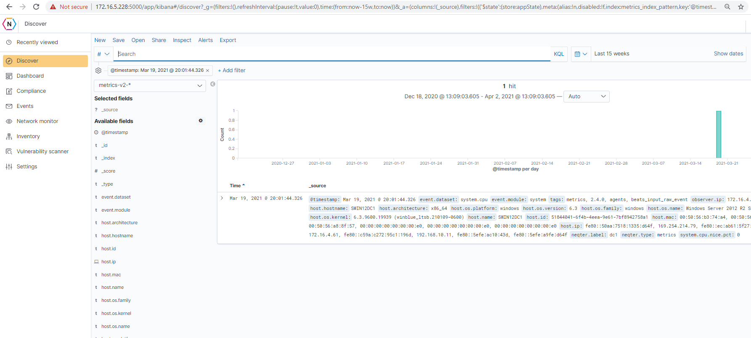Go to Inventory in the sidebar
The image size is (751, 338).
45,136
